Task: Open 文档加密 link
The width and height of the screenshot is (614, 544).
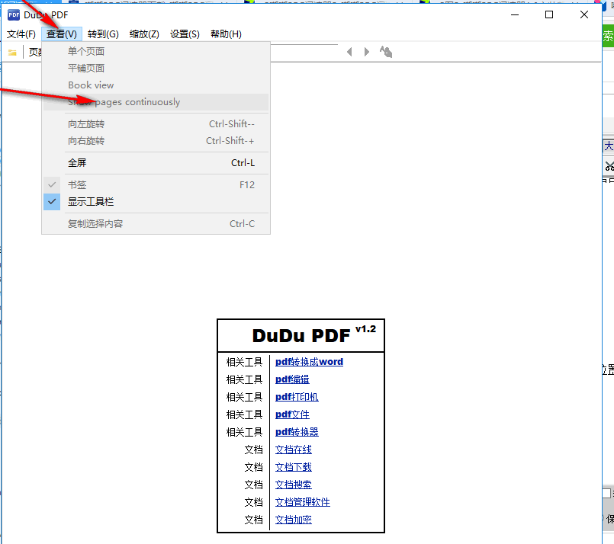Action: (294, 520)
